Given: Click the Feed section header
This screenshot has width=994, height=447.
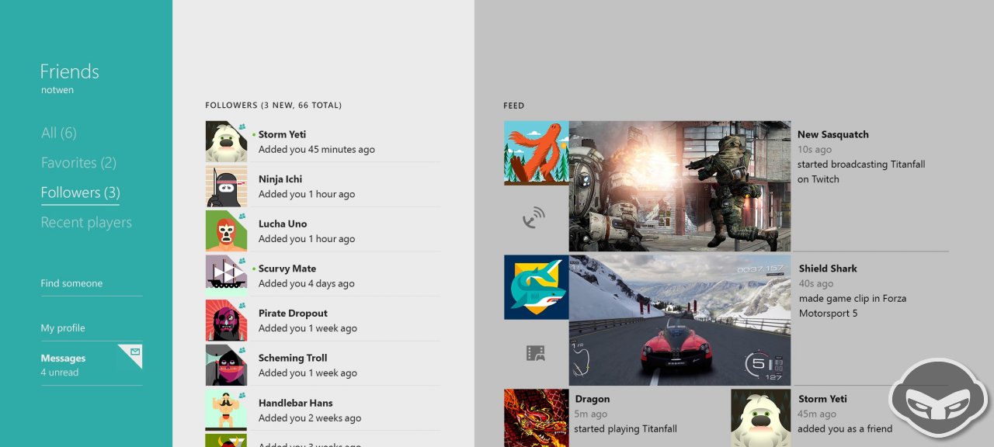Looking at the screenshot, I should (x=514, y=106).
